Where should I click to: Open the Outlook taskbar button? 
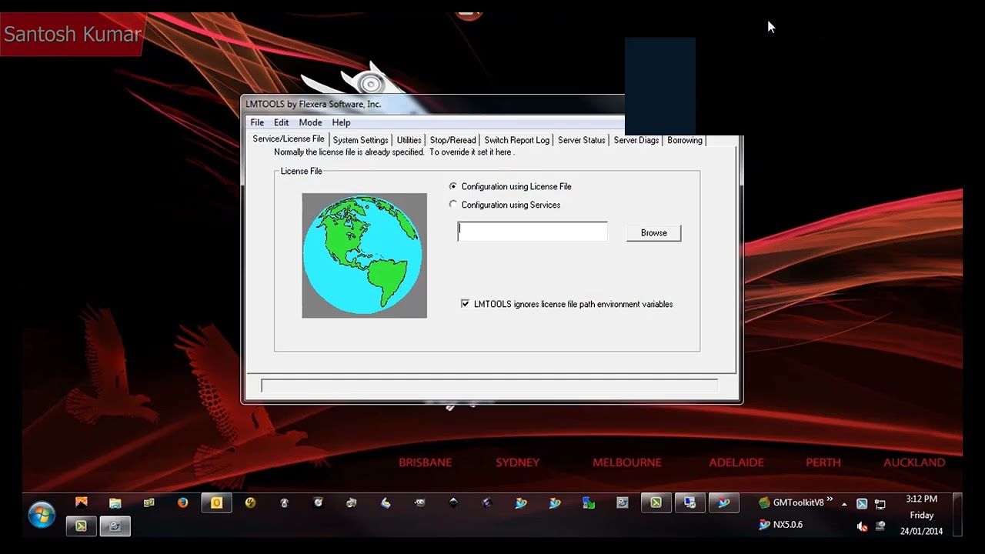[x=216, y=503]
